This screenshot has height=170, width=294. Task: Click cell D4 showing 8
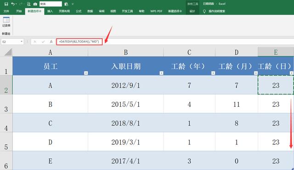pyautogui.click(x=237, y=123)
